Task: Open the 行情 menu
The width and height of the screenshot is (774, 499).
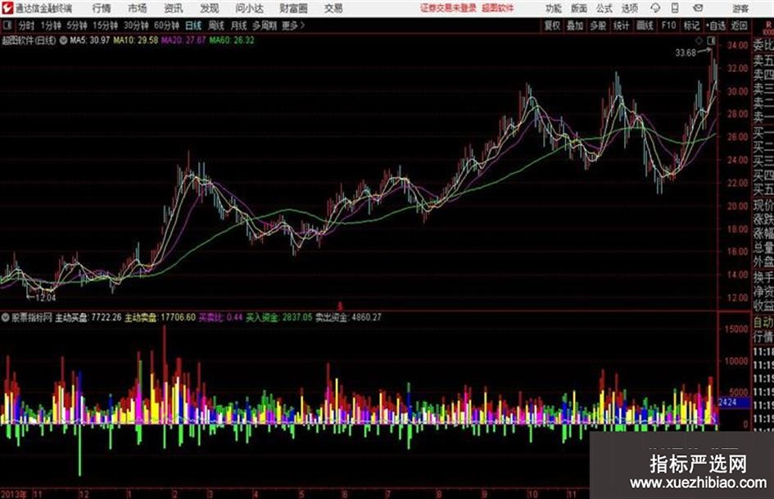Action: (102, 8)
